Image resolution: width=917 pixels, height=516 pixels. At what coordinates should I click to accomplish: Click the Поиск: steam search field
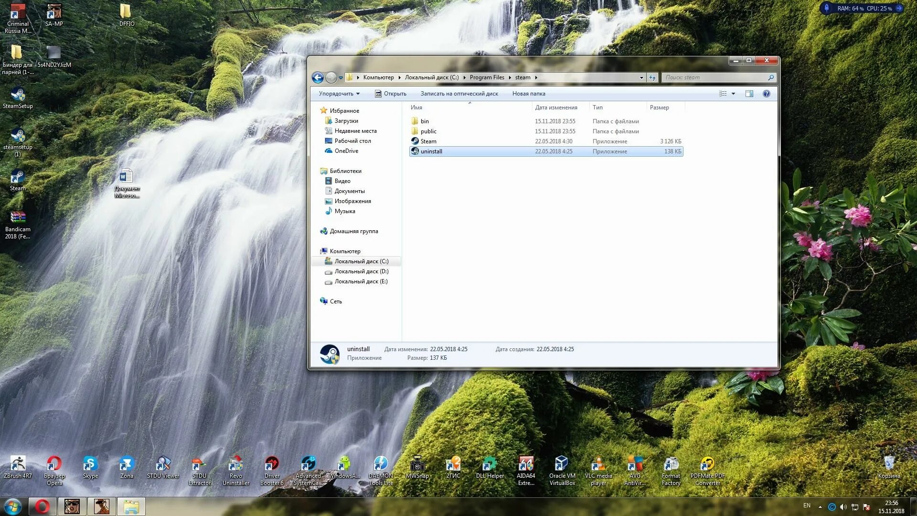click(714, 77)
